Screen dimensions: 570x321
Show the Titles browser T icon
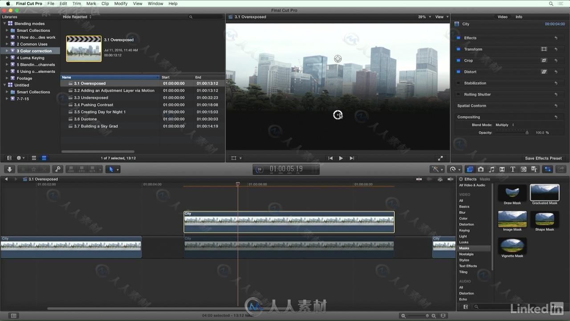(x=513, y=169)
